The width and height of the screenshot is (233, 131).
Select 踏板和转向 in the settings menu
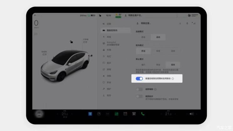[x=115, y=30]
